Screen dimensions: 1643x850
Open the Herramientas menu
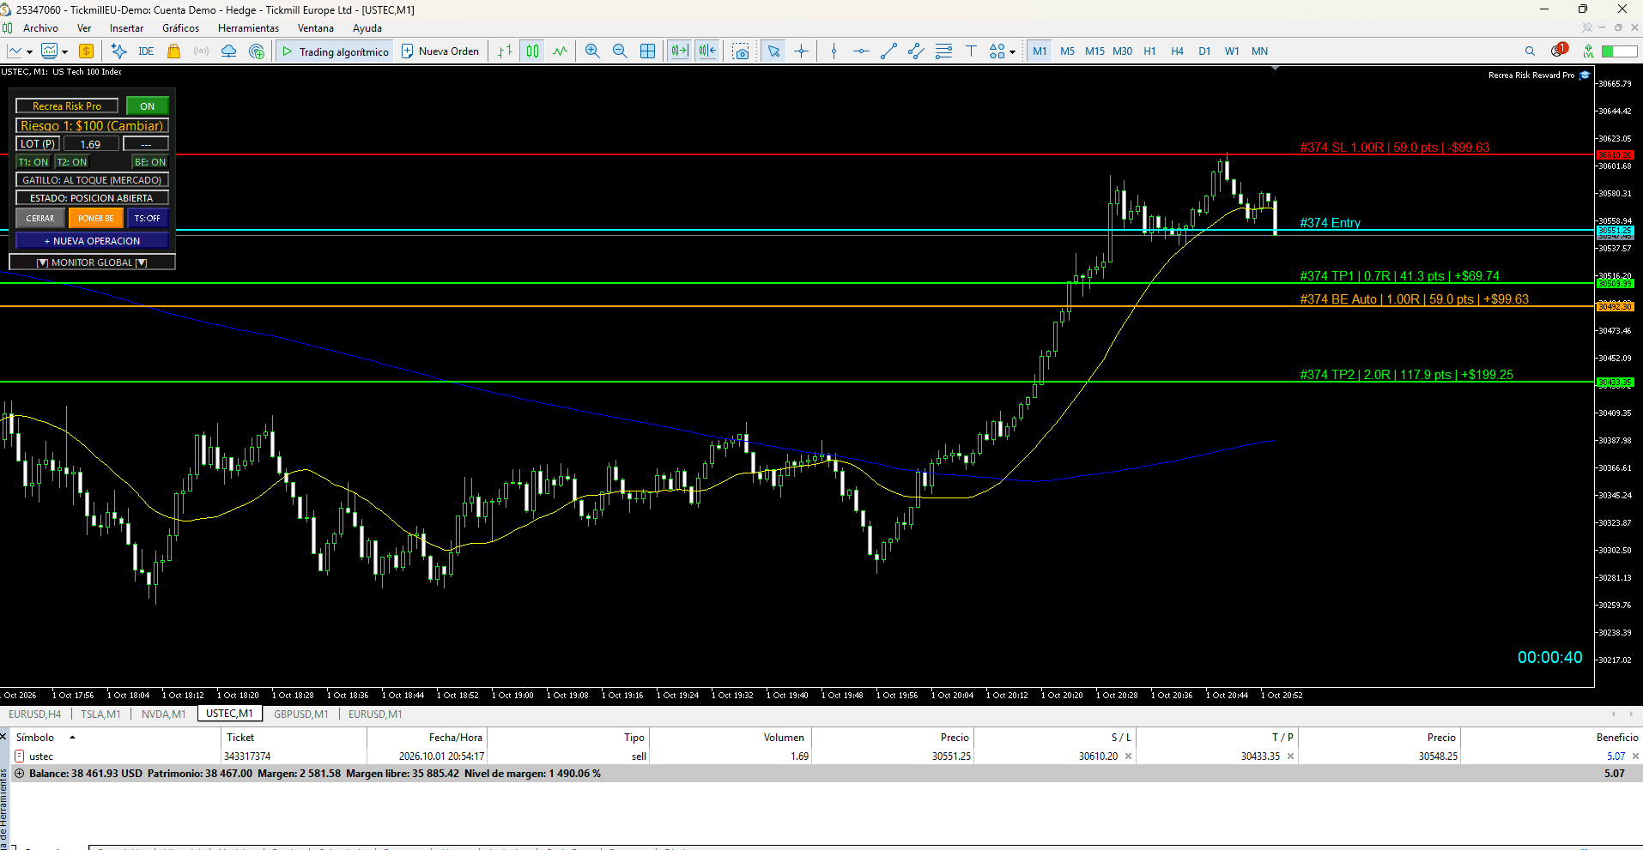[248, 28]
